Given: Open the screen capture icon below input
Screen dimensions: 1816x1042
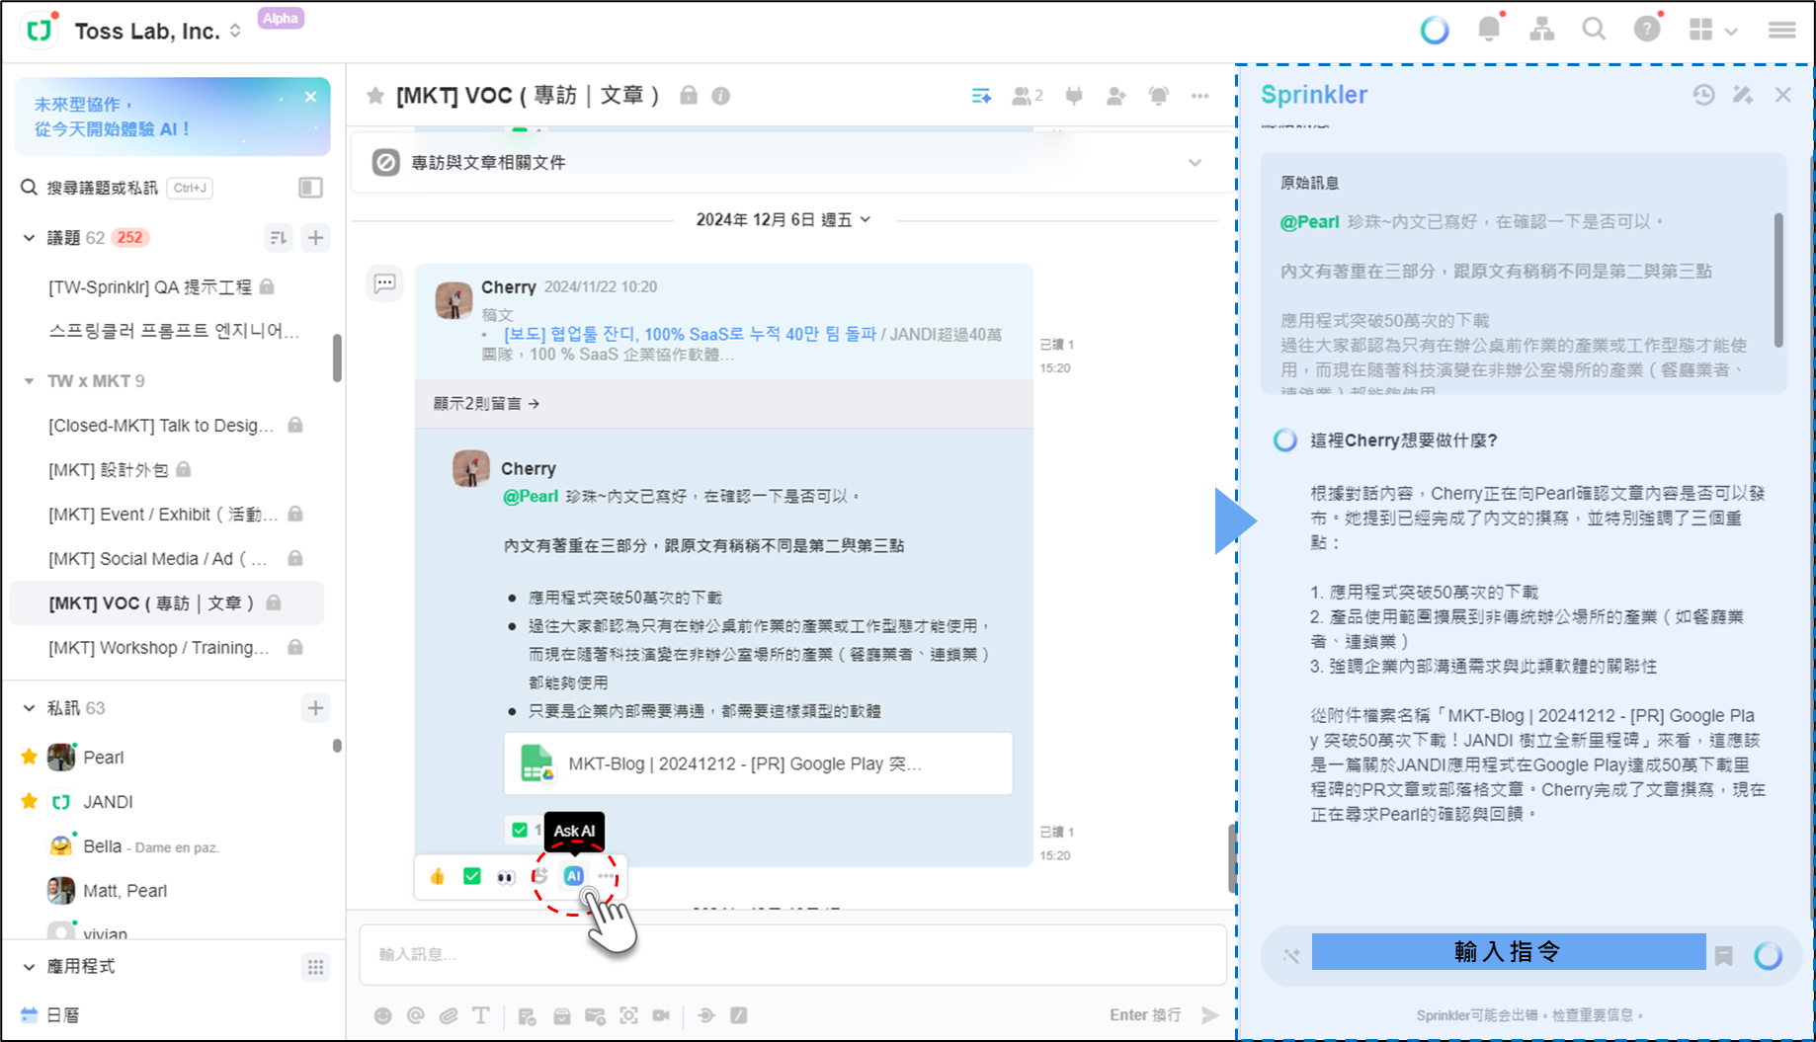Looking at the screenshot, I should point(628,1015).
